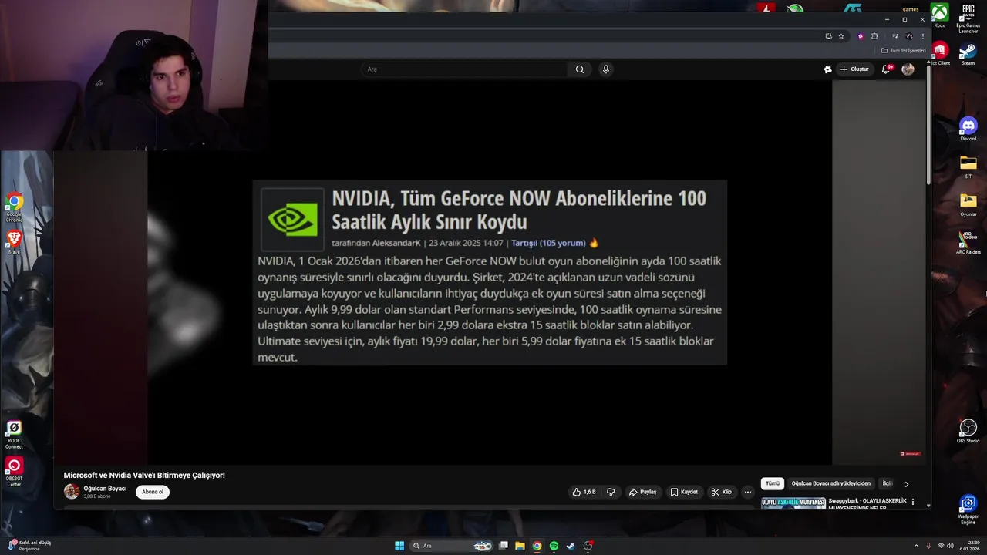Open Chrome three-dot menu
Screen dimensions: 987x555
click(922, 36)
